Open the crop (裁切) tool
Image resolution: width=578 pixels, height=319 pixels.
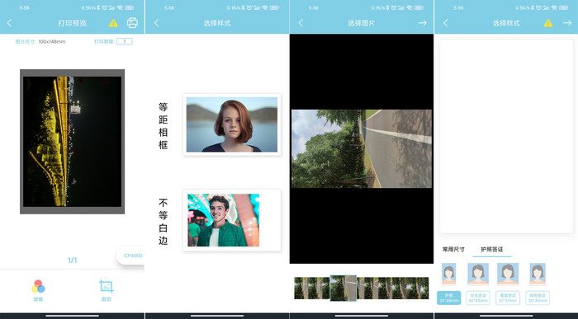pyautogui.click(x=107, y=290)
